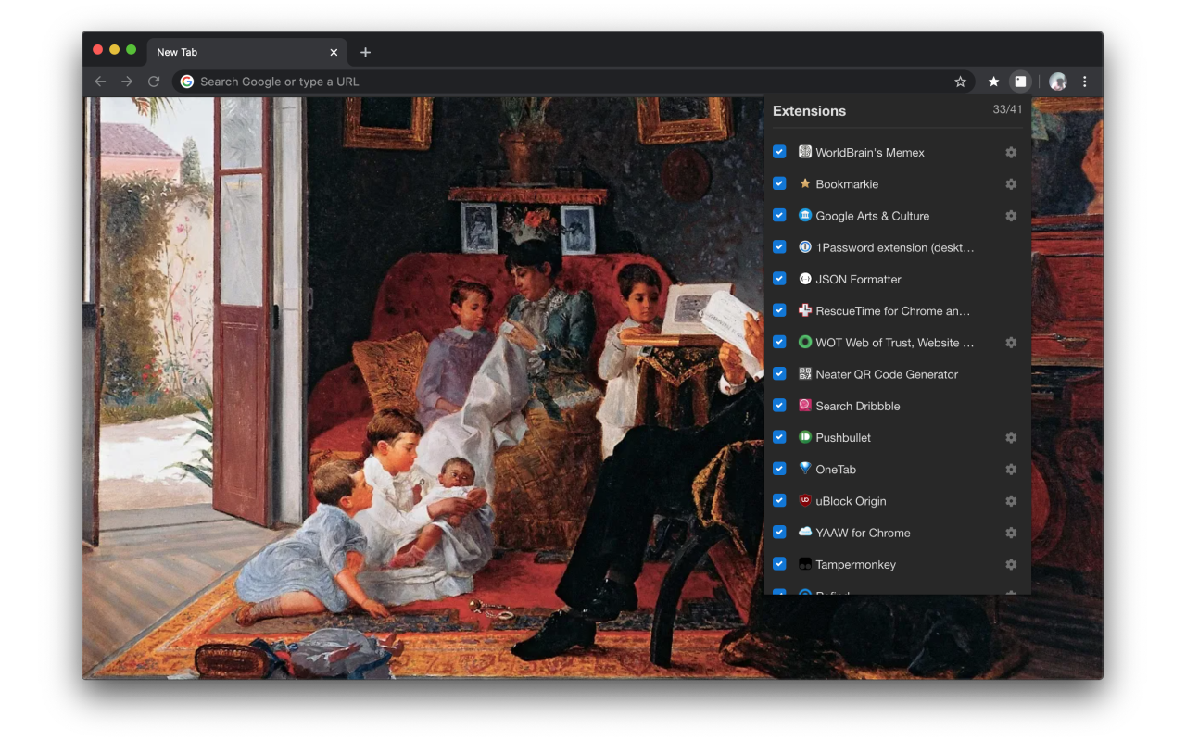
Task: Open settings gear for Bookmarkie extension
Action: pos(1011,184)
